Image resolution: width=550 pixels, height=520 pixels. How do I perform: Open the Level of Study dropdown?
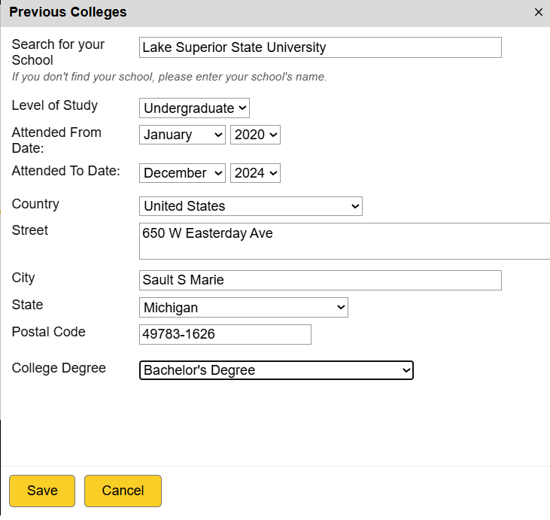(x=194, y=108)
